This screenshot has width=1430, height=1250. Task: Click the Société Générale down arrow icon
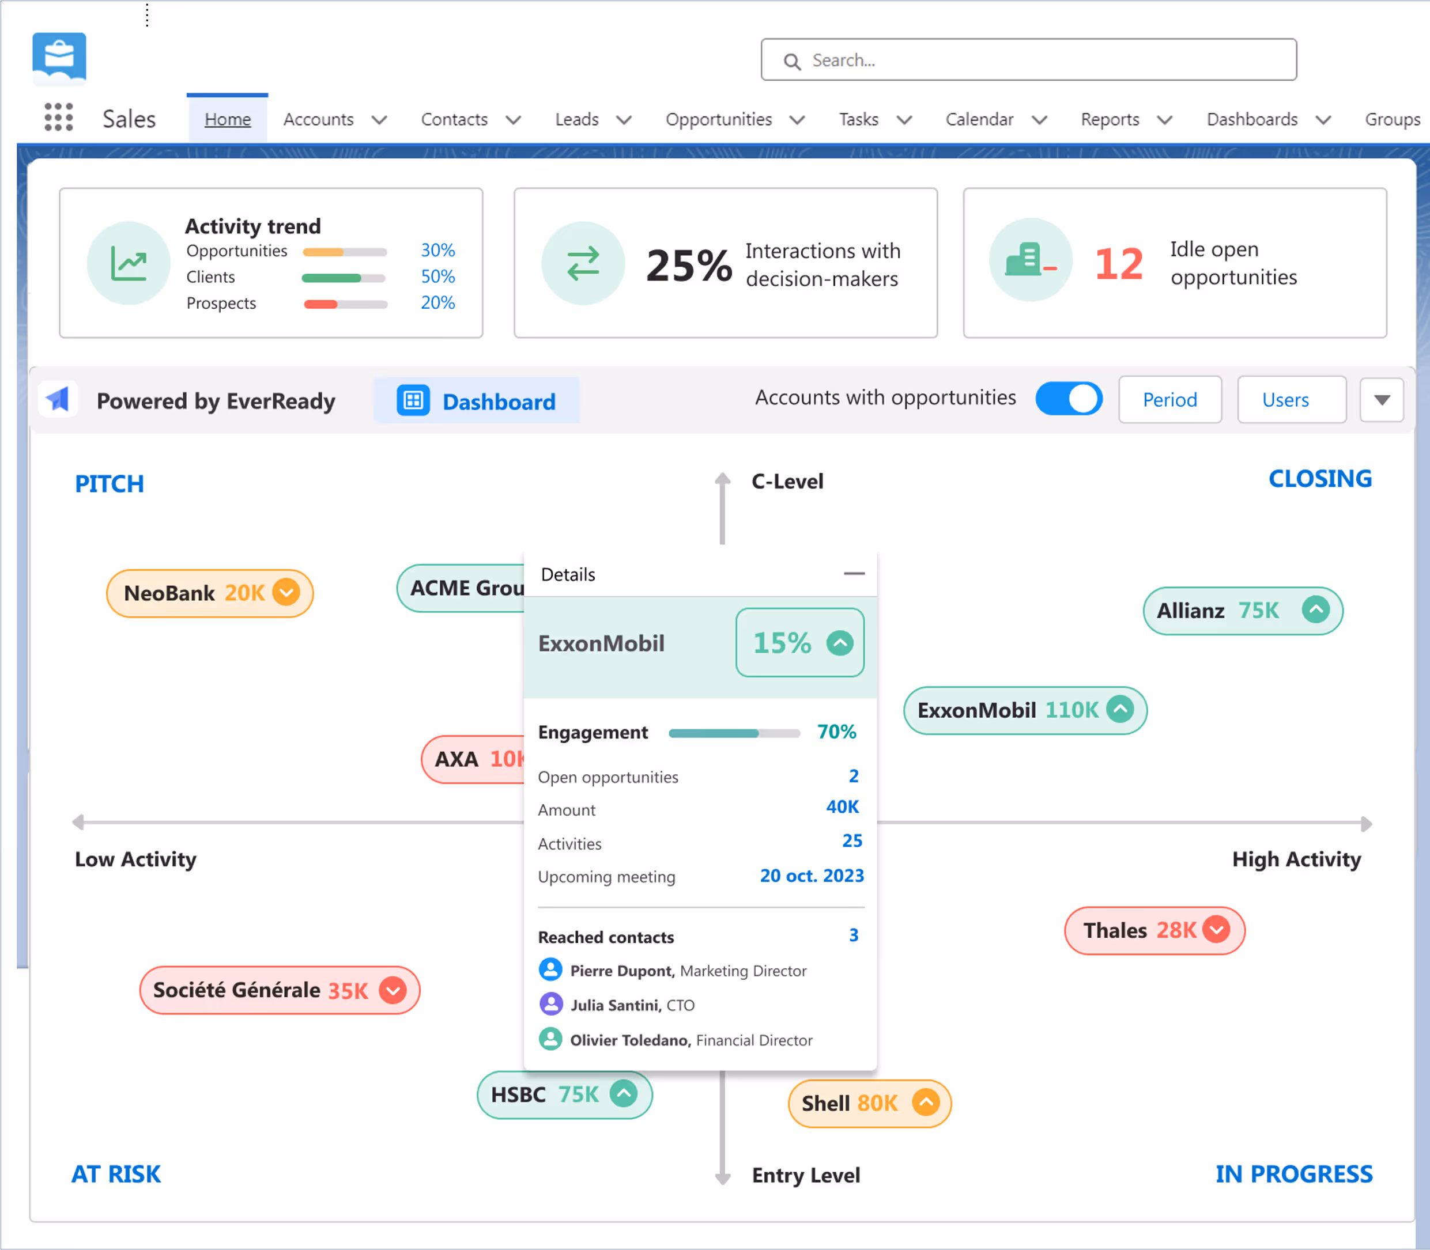(x=393, y=990)
